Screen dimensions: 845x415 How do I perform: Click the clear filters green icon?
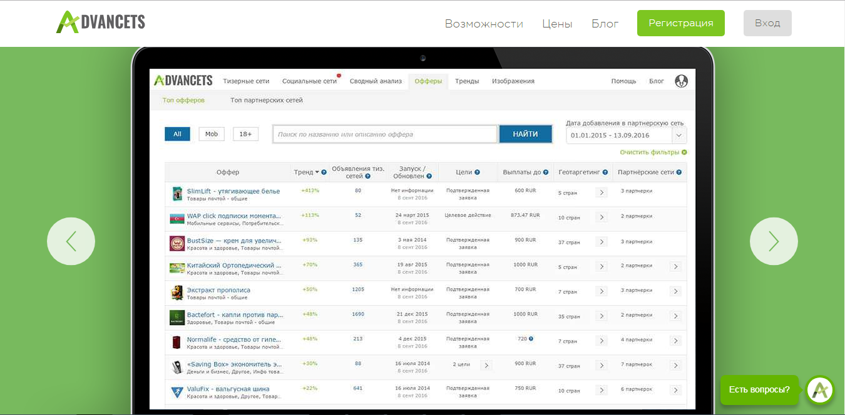tap(684, 152)
